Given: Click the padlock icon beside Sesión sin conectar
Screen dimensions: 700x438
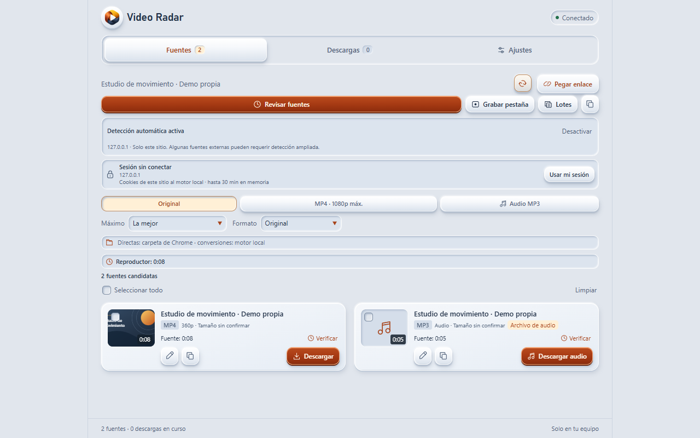Looking at the screenshot, I should (x=110, y=175).
